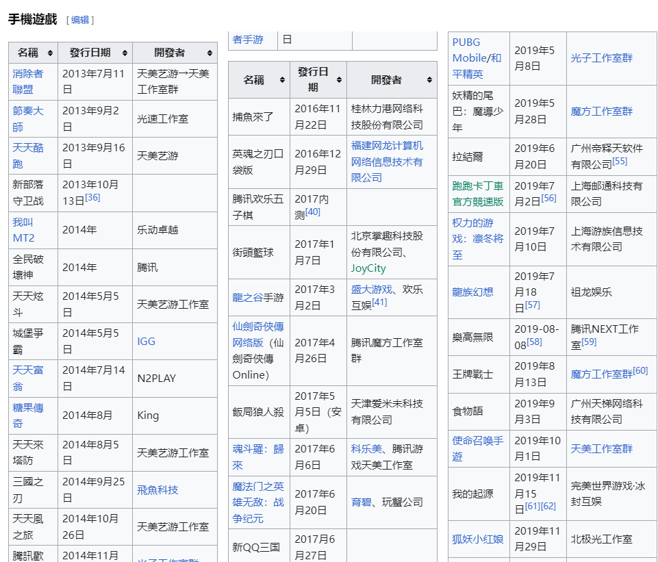Image resolution: width=658 pixels, height=562 pixels.
Task: Open the 者手游 link above middle table
Action: [x=248, y=40]
